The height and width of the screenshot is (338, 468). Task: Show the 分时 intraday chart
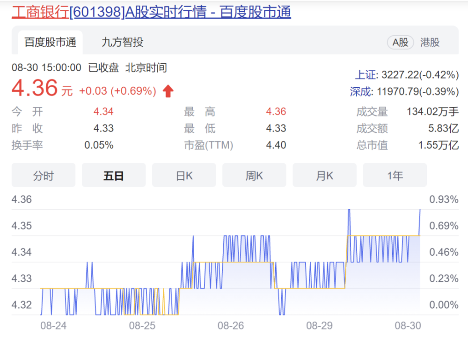(44, 175)
